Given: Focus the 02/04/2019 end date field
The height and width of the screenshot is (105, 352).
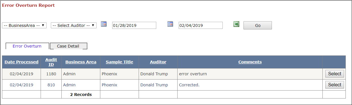Looking at the screenshot, I should (201, 25).
